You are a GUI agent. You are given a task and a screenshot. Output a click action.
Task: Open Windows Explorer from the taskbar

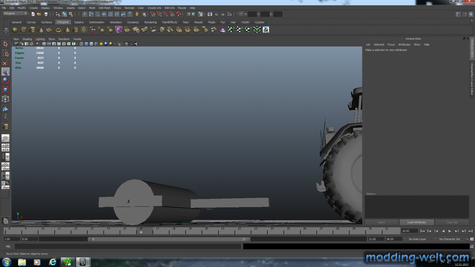22,262
